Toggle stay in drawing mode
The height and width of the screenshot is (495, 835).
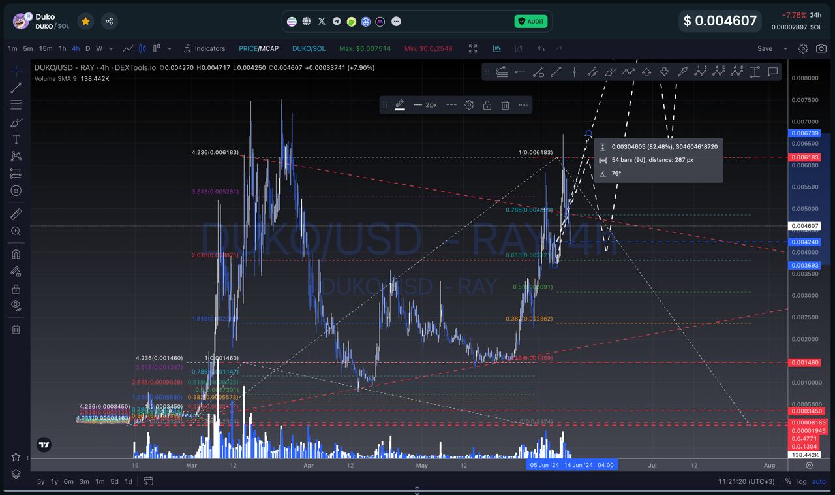click(16, 272)
